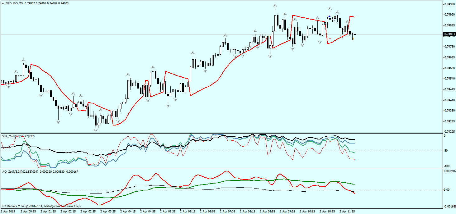Click the 2 Apr 00:55 time label
Viewport: 456px width, 214px height.
[x=28, y=211]
